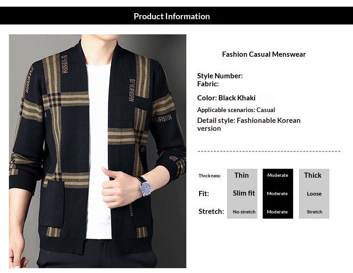This screenshot has height=273, width=353.
Task: Choose the Thin thickness option
Action: coord(241,175)
